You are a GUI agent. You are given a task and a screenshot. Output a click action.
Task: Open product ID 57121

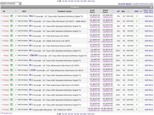tap(6, 31)
